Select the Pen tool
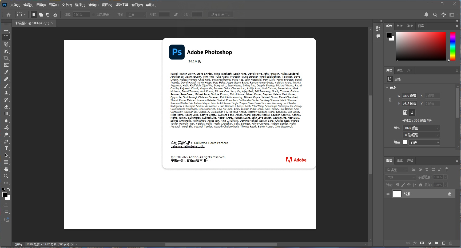The width and height of the screenshot is (461, 248). [6, 141]
